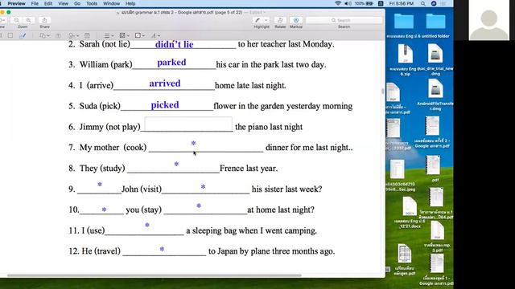Open the Shape Style line thickness dropdown
Image resolution: width=515 pixels, height=289 pixels.
pos(109,35)
